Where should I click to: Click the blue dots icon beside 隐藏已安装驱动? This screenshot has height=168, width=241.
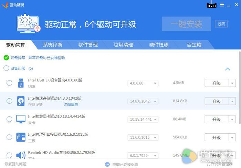pos(107,165)
